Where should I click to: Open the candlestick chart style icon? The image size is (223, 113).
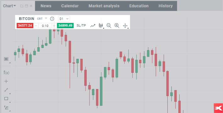click(101, 26)
